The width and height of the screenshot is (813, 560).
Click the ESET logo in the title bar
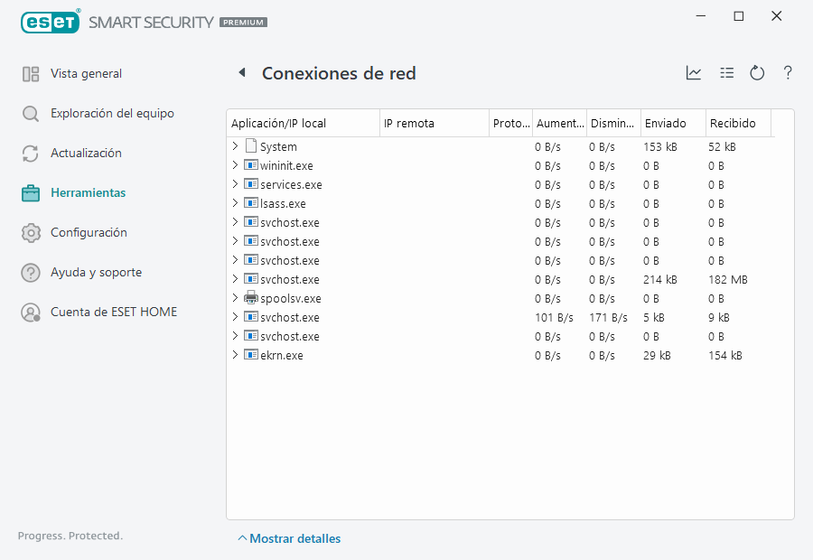(51, 21)
